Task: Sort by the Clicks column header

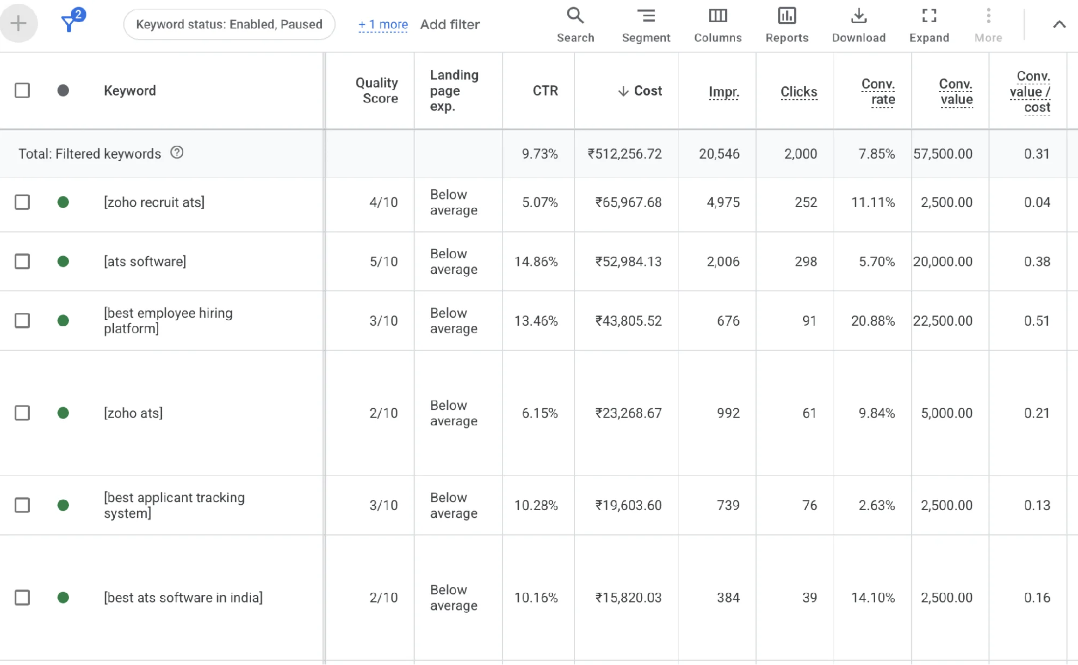Action: 799,92
